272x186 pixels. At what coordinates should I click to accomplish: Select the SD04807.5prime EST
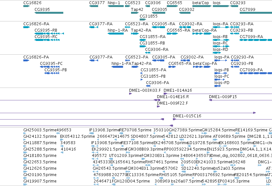[x=133, y=140]
